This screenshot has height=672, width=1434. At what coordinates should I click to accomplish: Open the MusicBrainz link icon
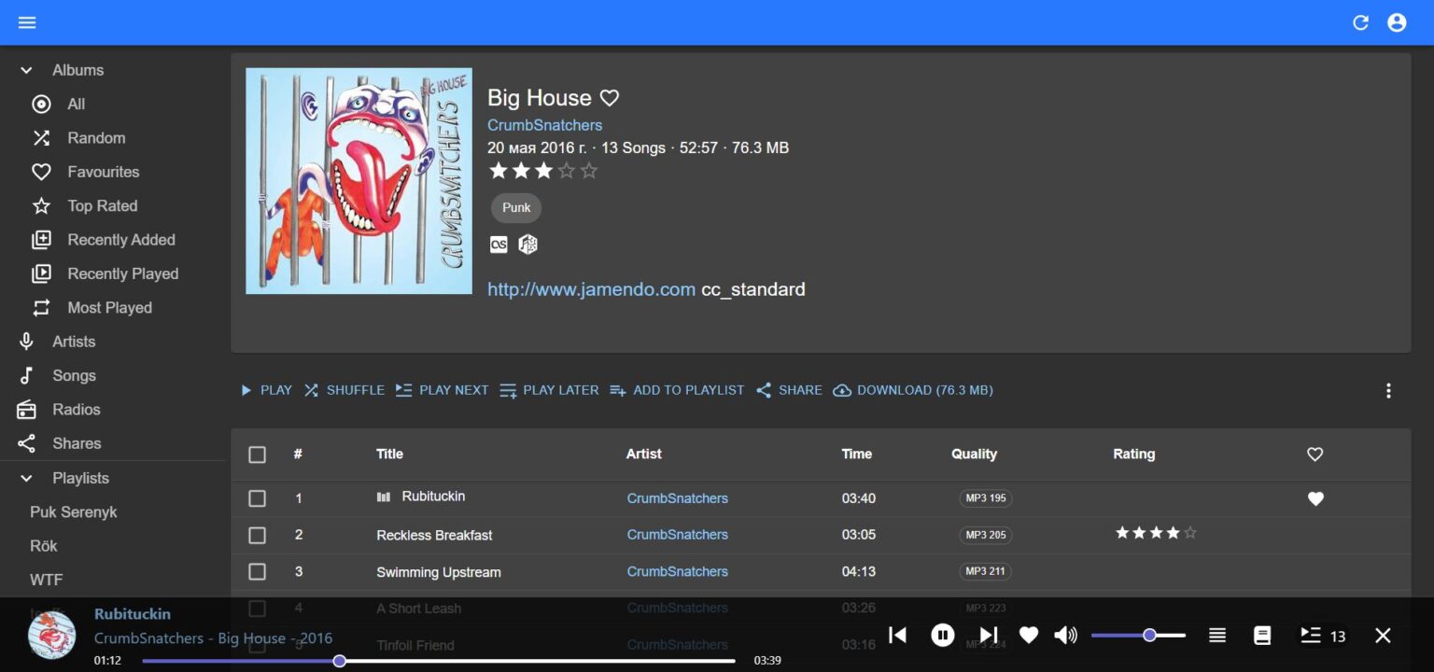(x=528, y=245)
